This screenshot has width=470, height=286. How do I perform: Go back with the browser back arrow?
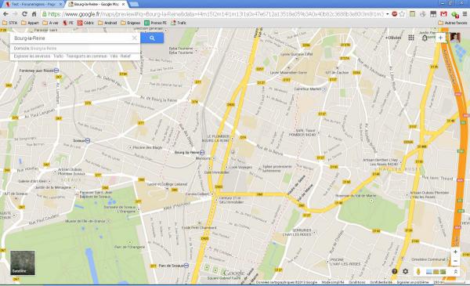point(5,14)
